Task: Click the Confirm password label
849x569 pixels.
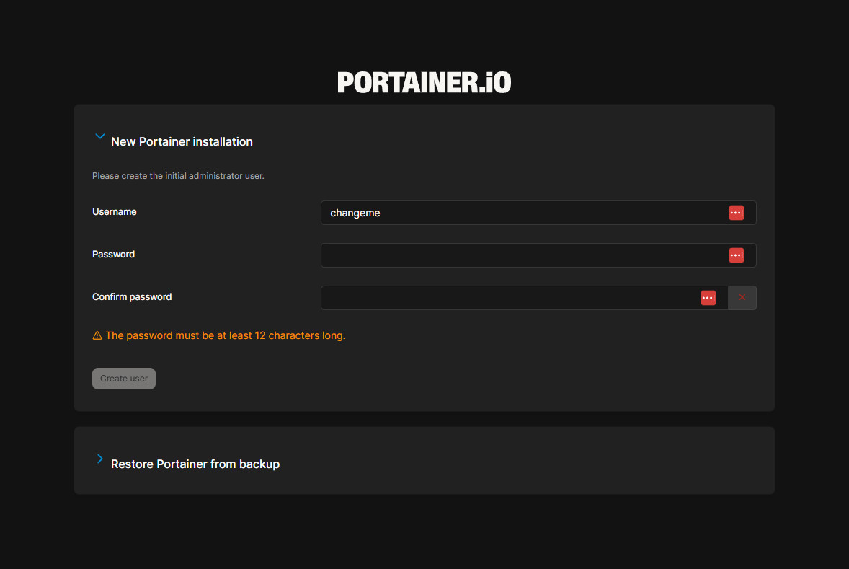Action: [132, 297]
